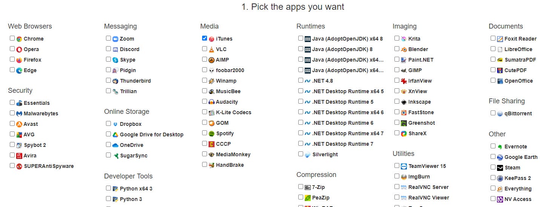540x207 pixels.
Task: Click the OneDrive cloud icon
Action: [x=115, y=145]
